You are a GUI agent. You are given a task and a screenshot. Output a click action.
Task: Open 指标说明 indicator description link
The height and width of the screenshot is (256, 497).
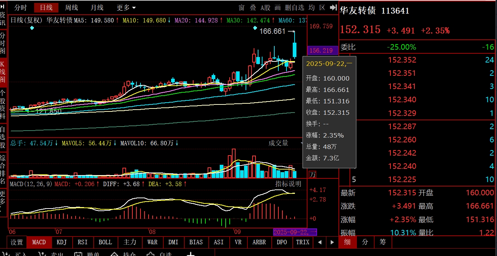tap(288, 184)
